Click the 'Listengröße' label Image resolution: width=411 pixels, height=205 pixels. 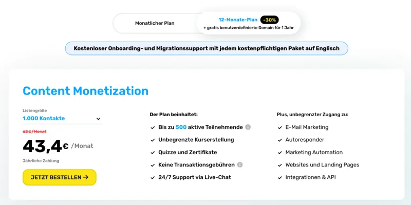pyautogui.click(x=34, y=110)
